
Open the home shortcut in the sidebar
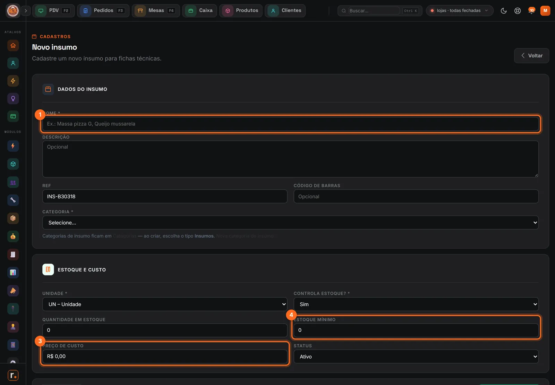click(13, 45)
